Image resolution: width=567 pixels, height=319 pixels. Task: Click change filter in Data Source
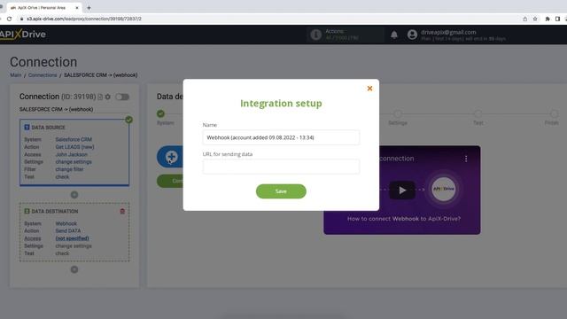(69, 169)
